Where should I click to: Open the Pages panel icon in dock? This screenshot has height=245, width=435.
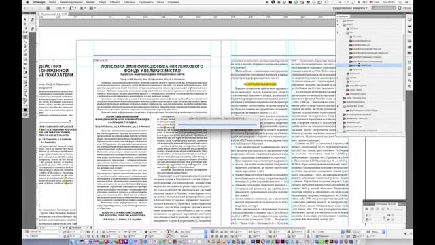(x=409, y=20)
